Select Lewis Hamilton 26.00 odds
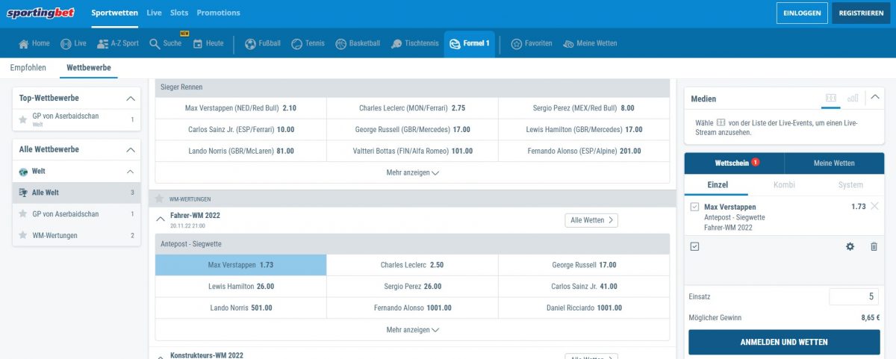The width and height of the screenshot is (896, 359). (x=240, y=286)
